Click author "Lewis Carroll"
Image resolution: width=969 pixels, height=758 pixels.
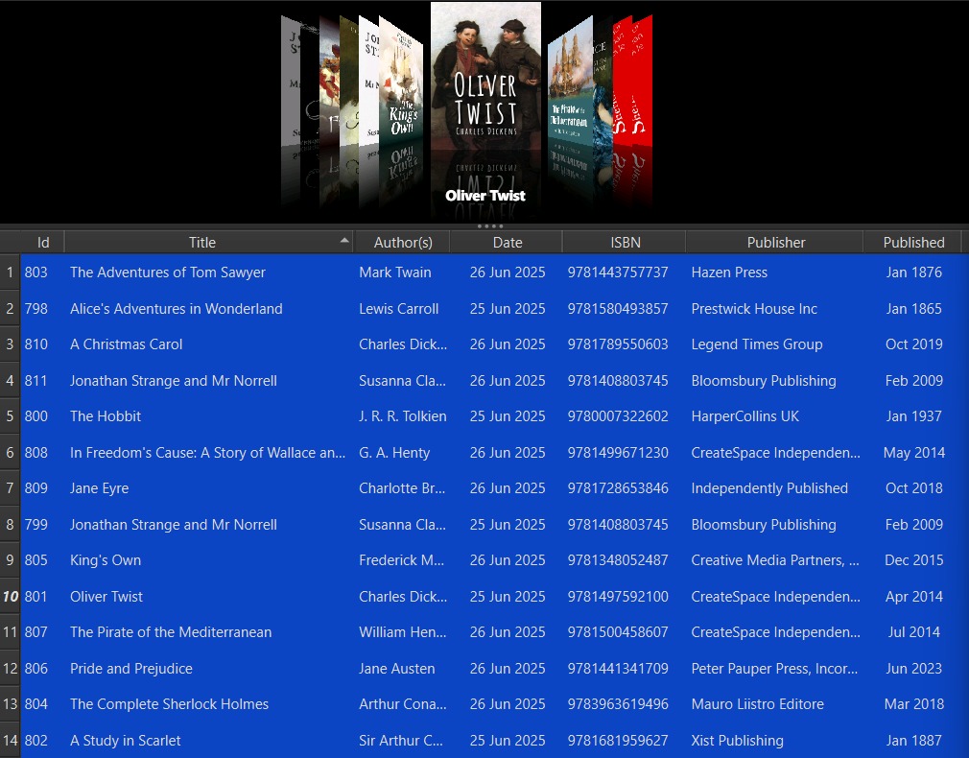click(x=398, y=309)
